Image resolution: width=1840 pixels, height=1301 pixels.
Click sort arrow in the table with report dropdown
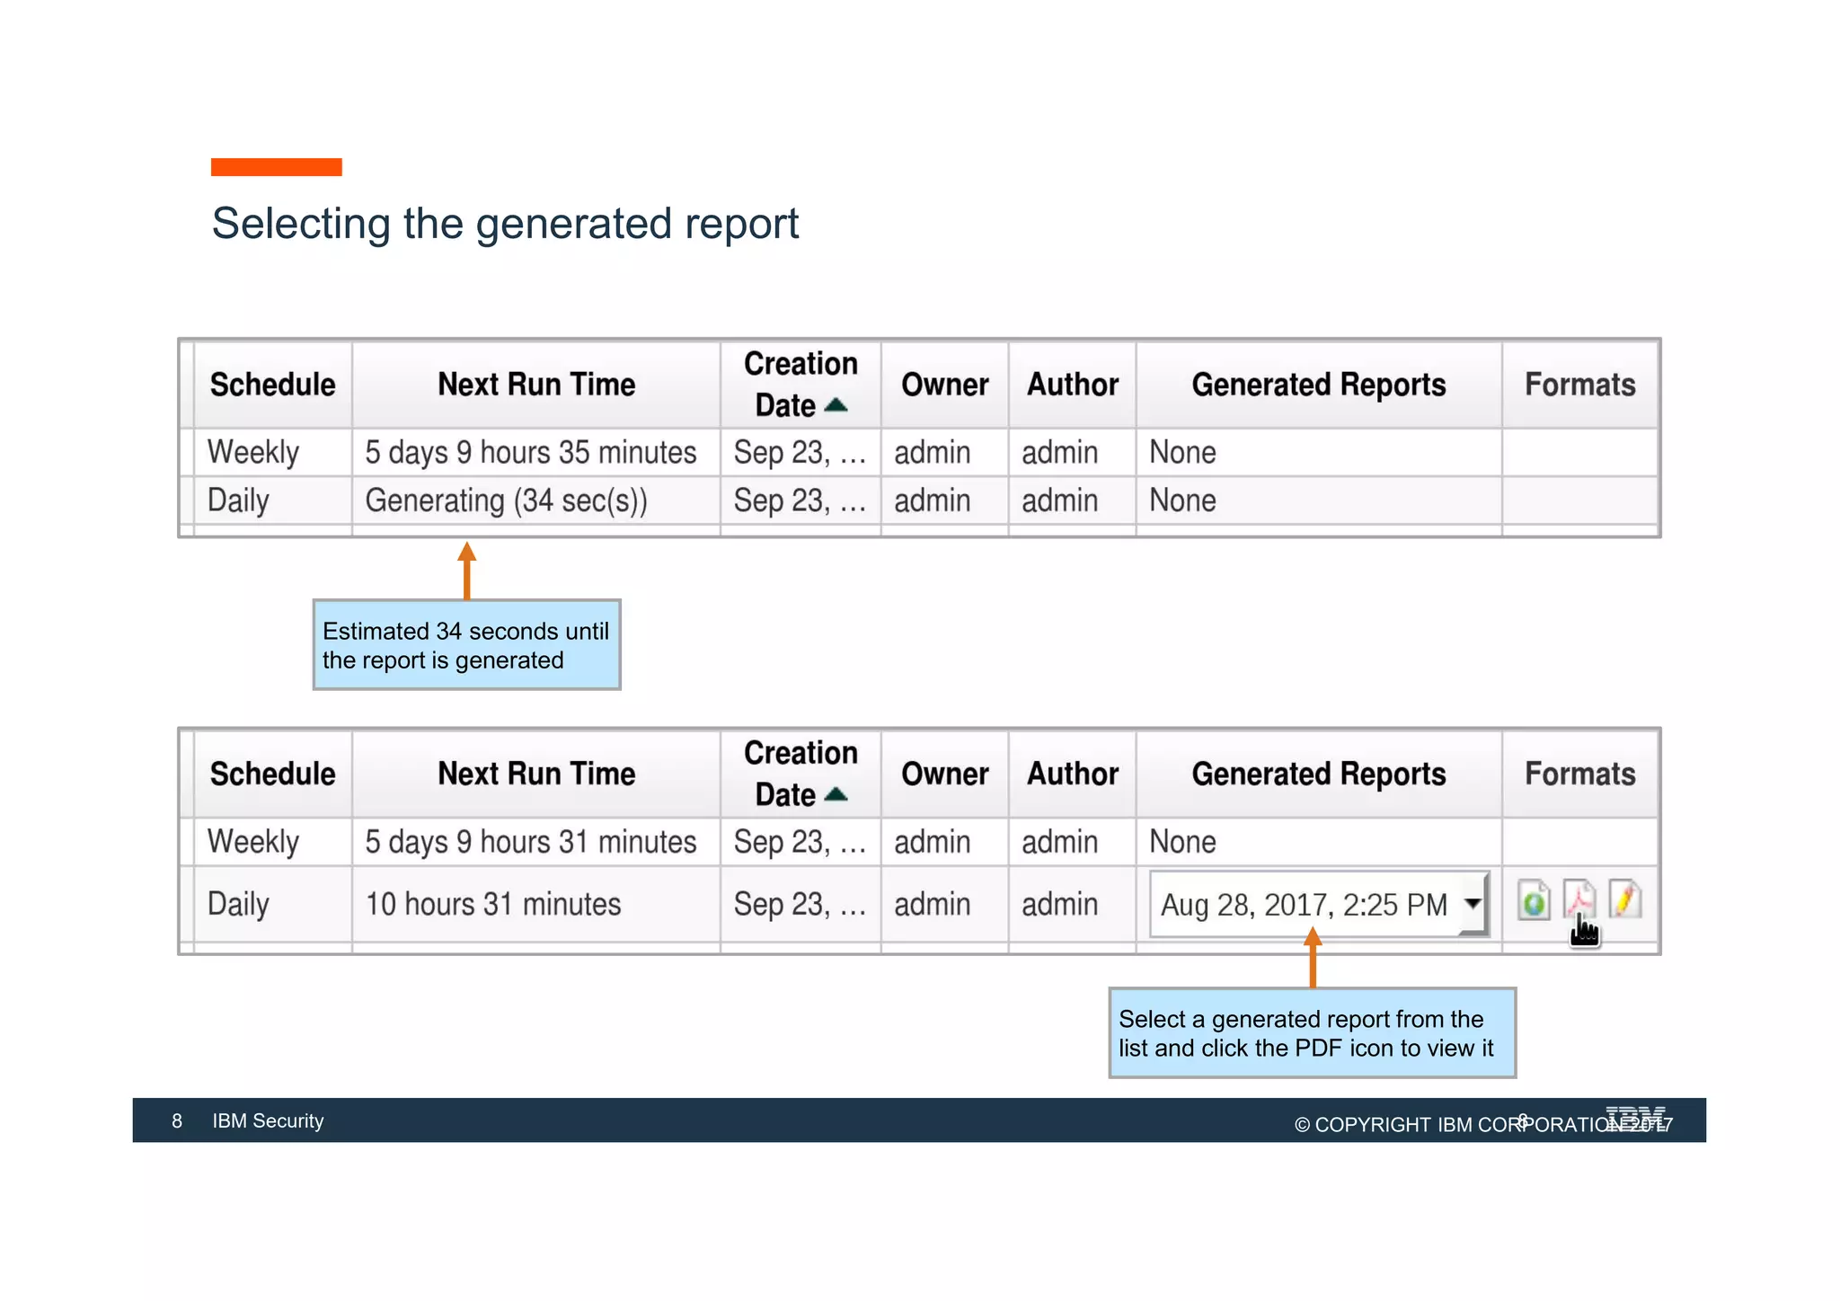836,794
